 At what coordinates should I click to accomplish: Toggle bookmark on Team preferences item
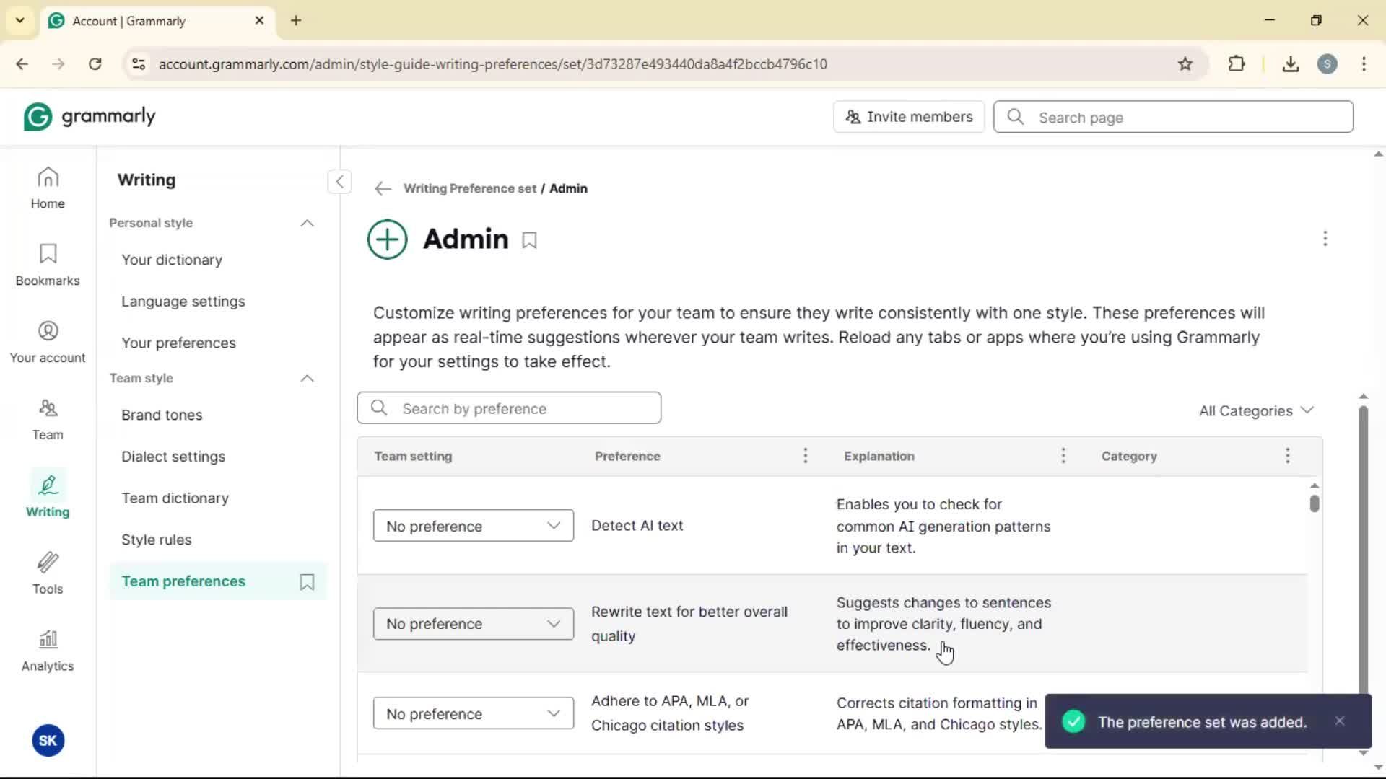[x=307, y=582]
